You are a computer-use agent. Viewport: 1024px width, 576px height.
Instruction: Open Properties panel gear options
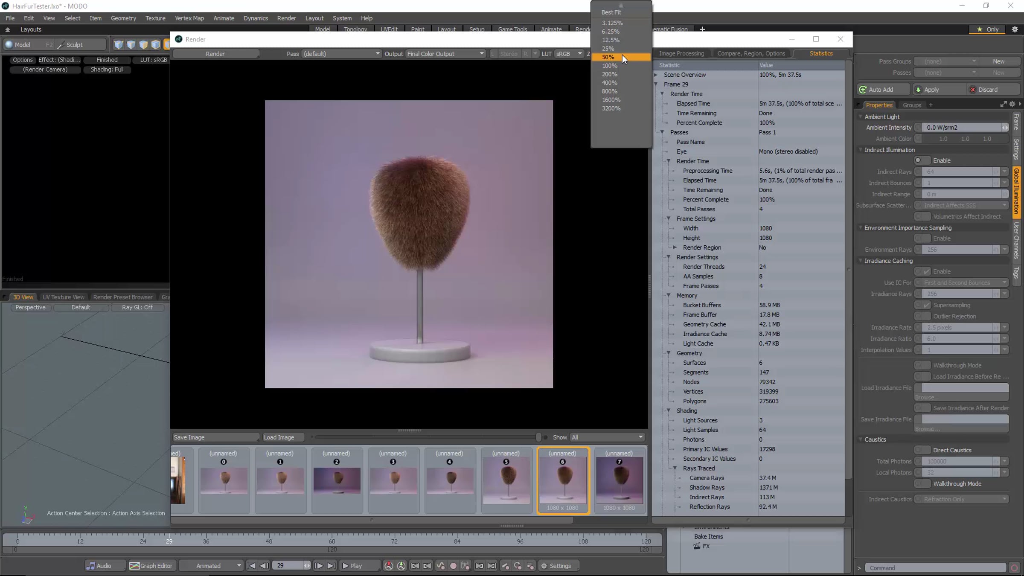tap(1012, 105)
